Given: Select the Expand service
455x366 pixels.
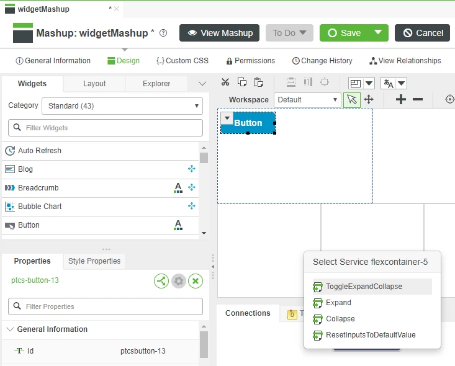Looking at the screenshot, I should (372, 303).
